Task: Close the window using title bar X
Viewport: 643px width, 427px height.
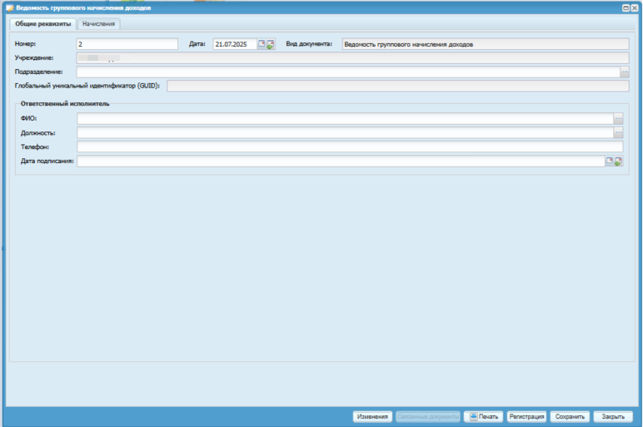Action: click(x=636, y=7)
